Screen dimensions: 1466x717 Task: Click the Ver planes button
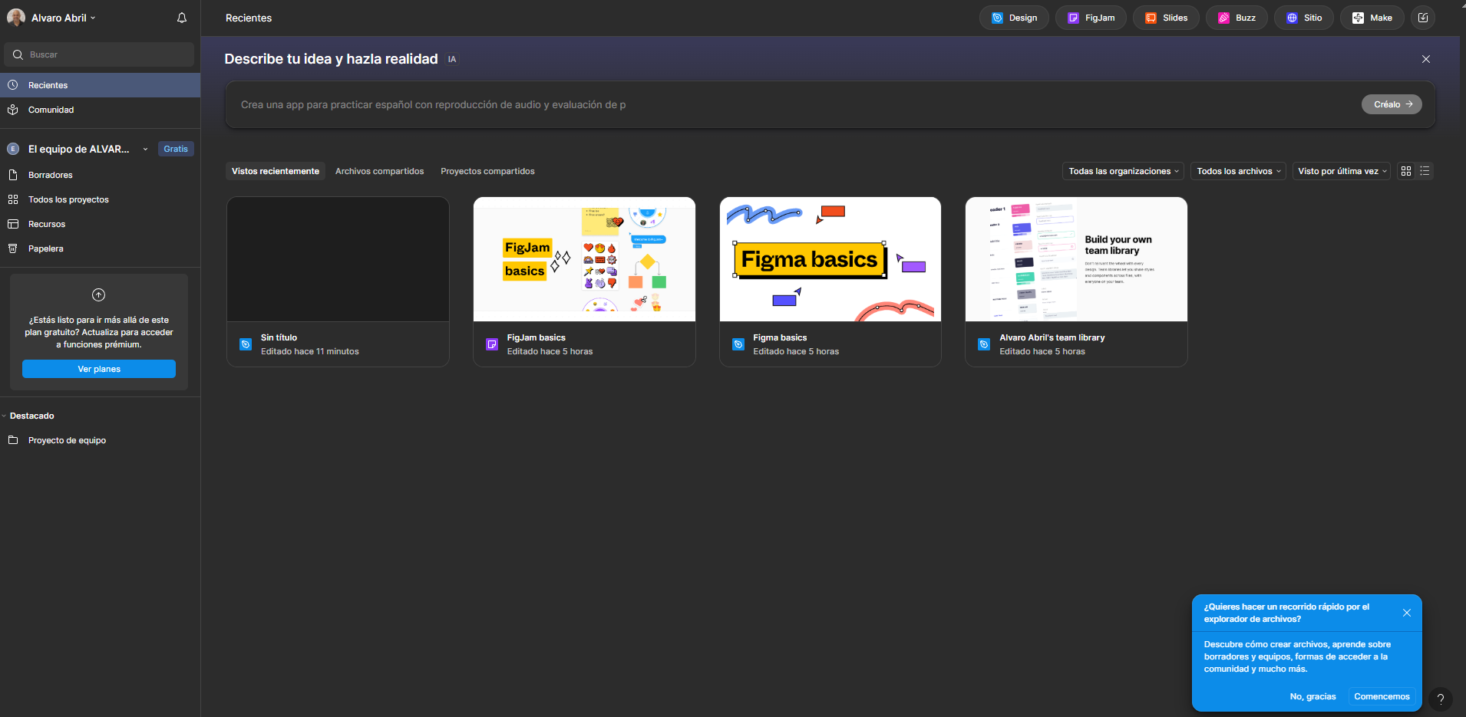99,369
